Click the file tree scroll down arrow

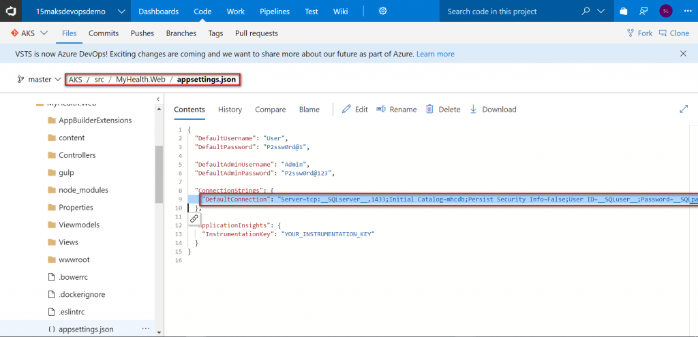pyautogui.click(x=158, y=332)
